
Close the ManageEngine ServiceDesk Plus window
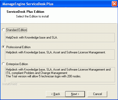(x=114, y=4)
